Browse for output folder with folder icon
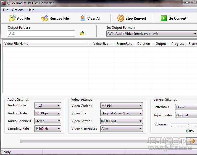The height and width of the screenshot is (155, 197). tap(82, 33)
